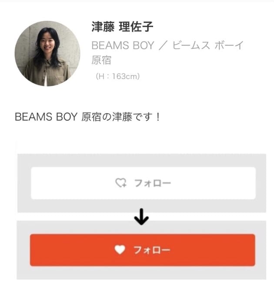Tap the filled white heart icon

[120, 250]
